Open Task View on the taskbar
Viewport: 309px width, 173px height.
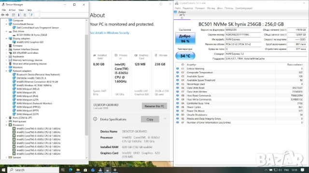pyautogui.click(x=63, y=170)
